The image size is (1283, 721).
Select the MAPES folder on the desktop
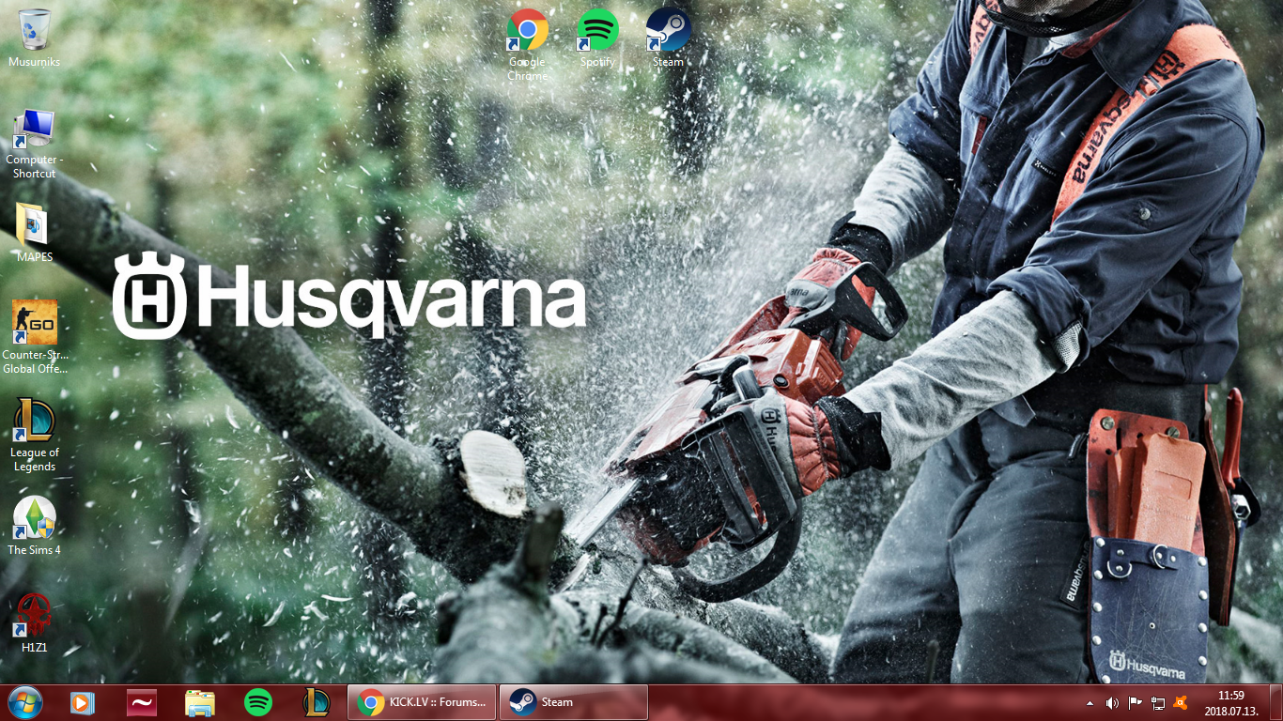[34, 233]
